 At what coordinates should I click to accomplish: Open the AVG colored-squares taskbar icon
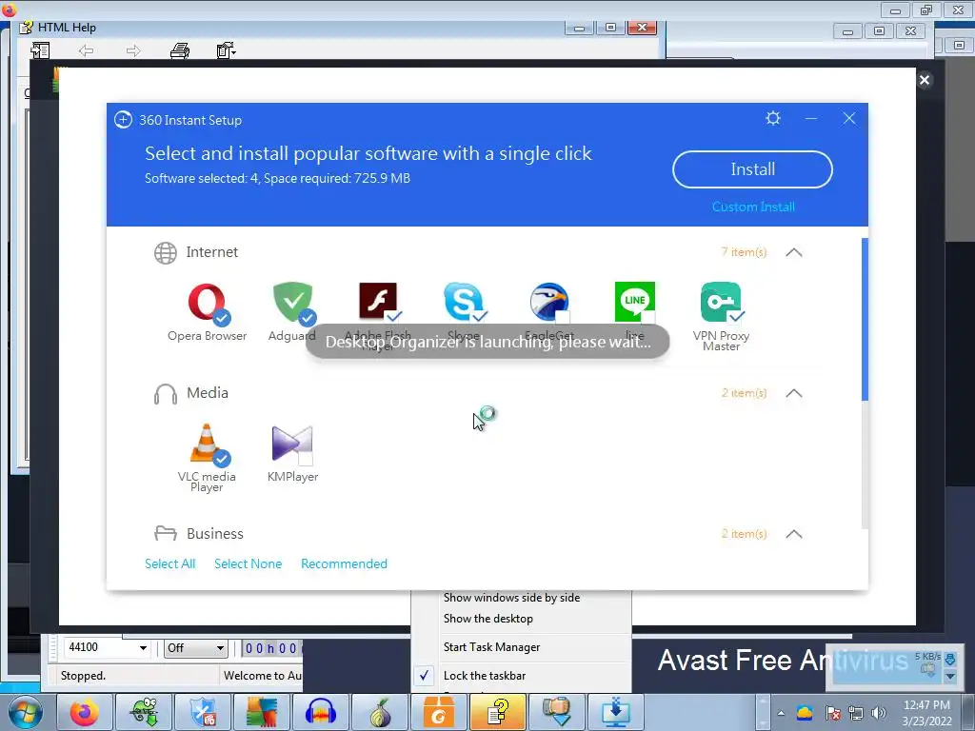tap(261, 712)
